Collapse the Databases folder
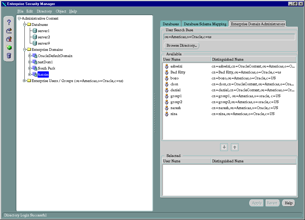The image size is (305, 220). click(x=24, y=25)
